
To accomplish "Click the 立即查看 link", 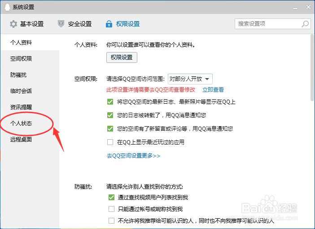I will click(x=213, y=90).
